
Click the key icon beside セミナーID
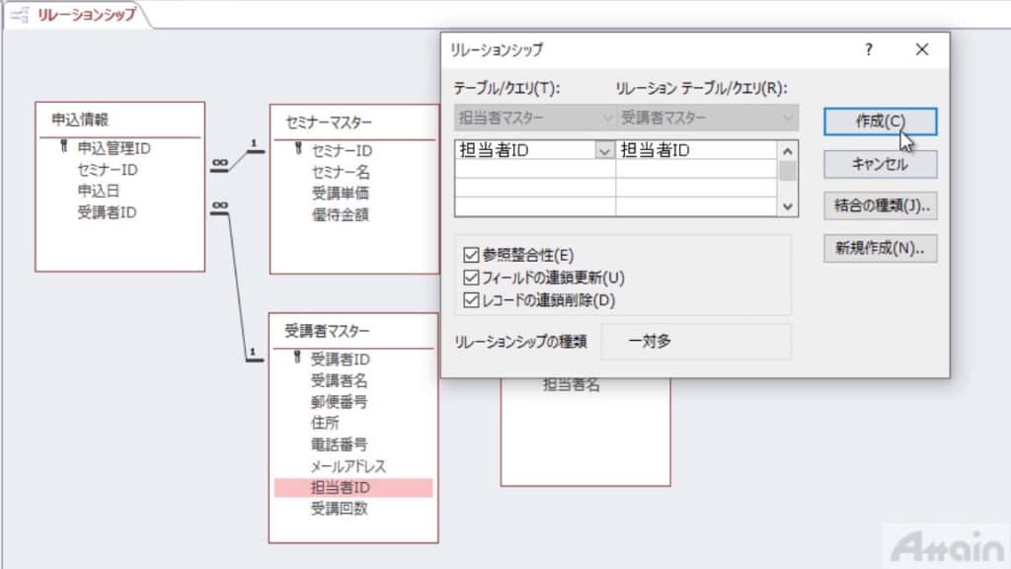point(298,150)
